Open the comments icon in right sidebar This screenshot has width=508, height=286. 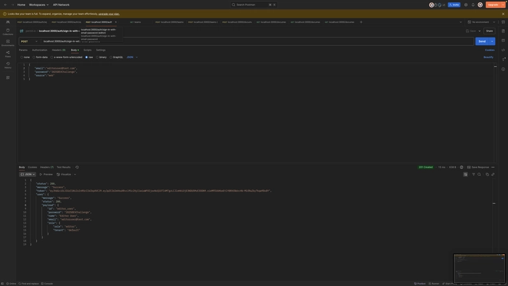click(x=503, y=41)
